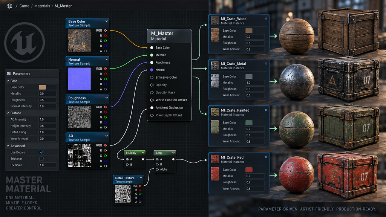
Task: Click the Alpha input pin on Lerp node
Action: point(157,170)
